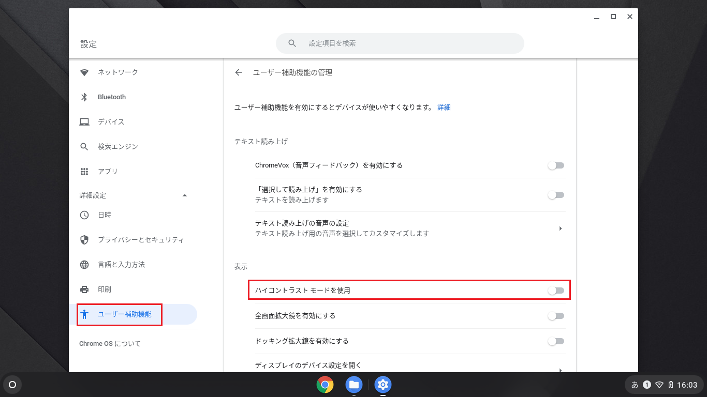The image size is (707, 397).
Task: Toggle 全画面拡大鏡を有効にする switch
Action: coord(556,316)
